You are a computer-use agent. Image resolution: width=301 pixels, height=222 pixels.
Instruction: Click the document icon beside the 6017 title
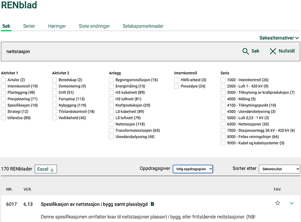pos(153,204)
